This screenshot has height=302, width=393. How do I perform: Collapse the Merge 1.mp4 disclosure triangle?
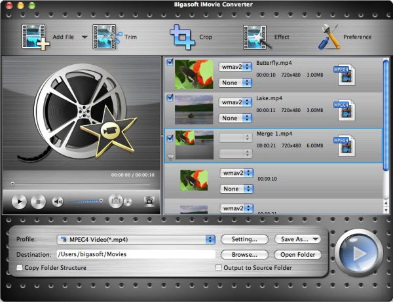coord(170,157)
